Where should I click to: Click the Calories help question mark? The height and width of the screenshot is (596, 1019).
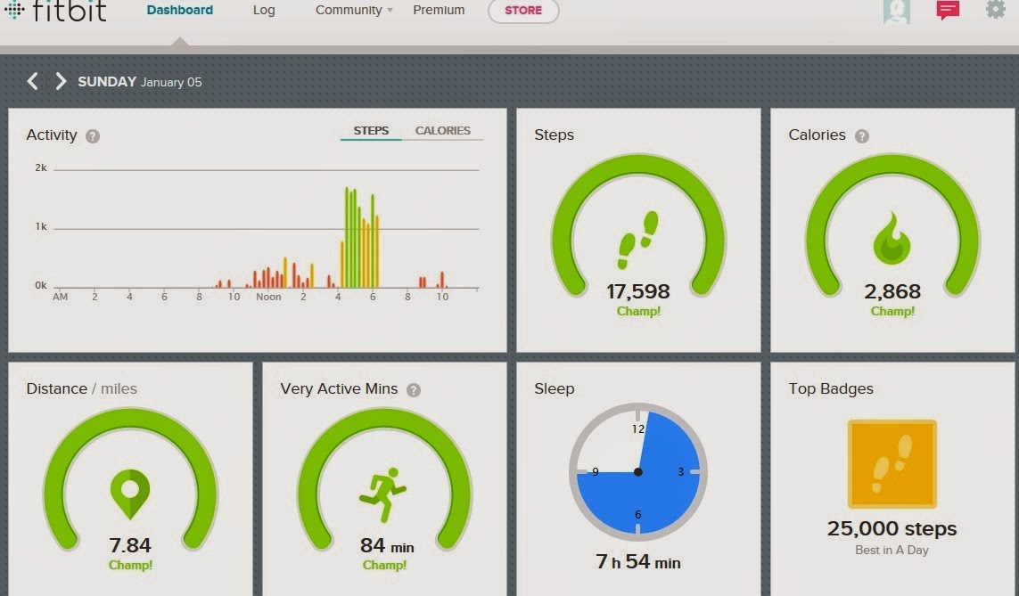(862, 136)
